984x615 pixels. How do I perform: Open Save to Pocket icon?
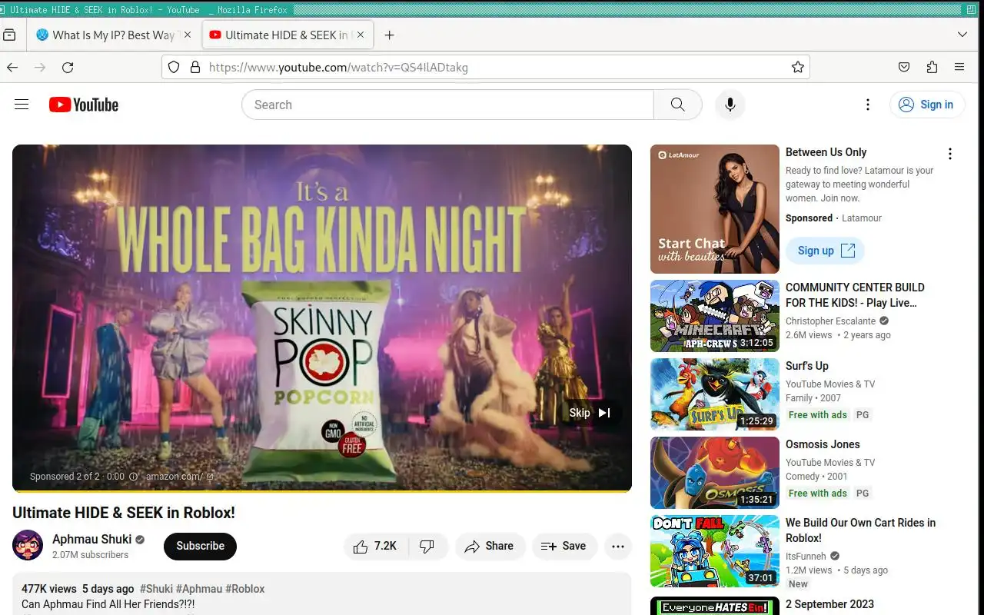[904, 68]
